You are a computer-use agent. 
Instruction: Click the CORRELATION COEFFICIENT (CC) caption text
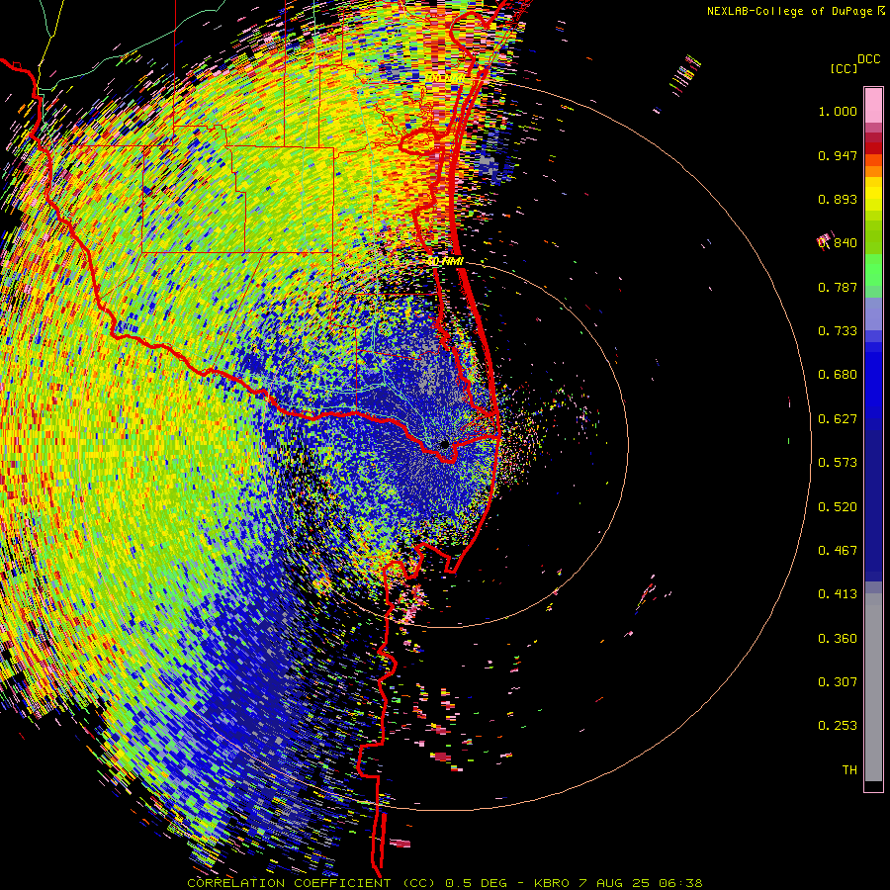pyautogui.click(x=311, y=883)
